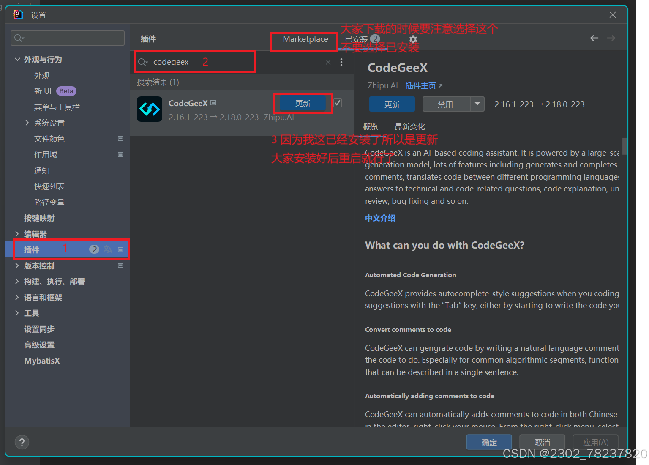Open the plugin settings gear icon
This screenshot has width=649, height=465.
(x=413, y=39)
